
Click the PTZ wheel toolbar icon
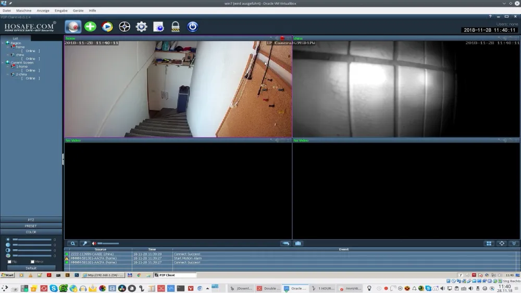point(125,27)
